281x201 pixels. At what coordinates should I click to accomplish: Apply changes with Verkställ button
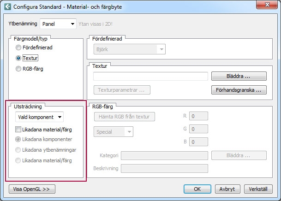pos(258,189)
